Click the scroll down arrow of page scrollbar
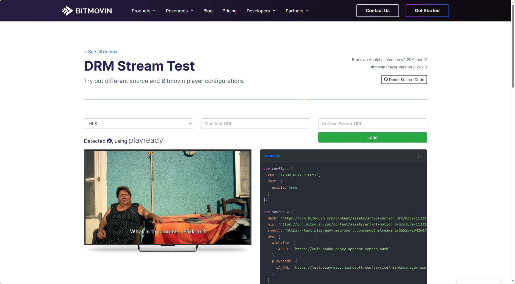The width and height of the screenshot is (515, 284). 513,282
